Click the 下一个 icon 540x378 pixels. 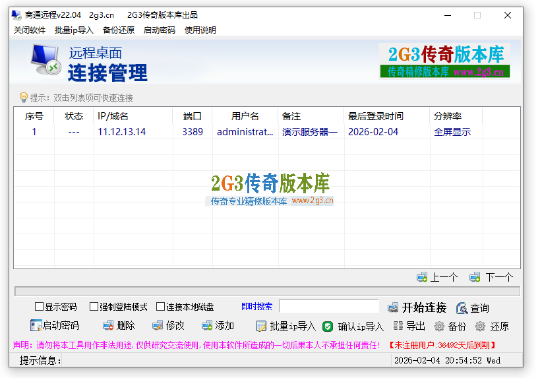[x=475, y=277]
